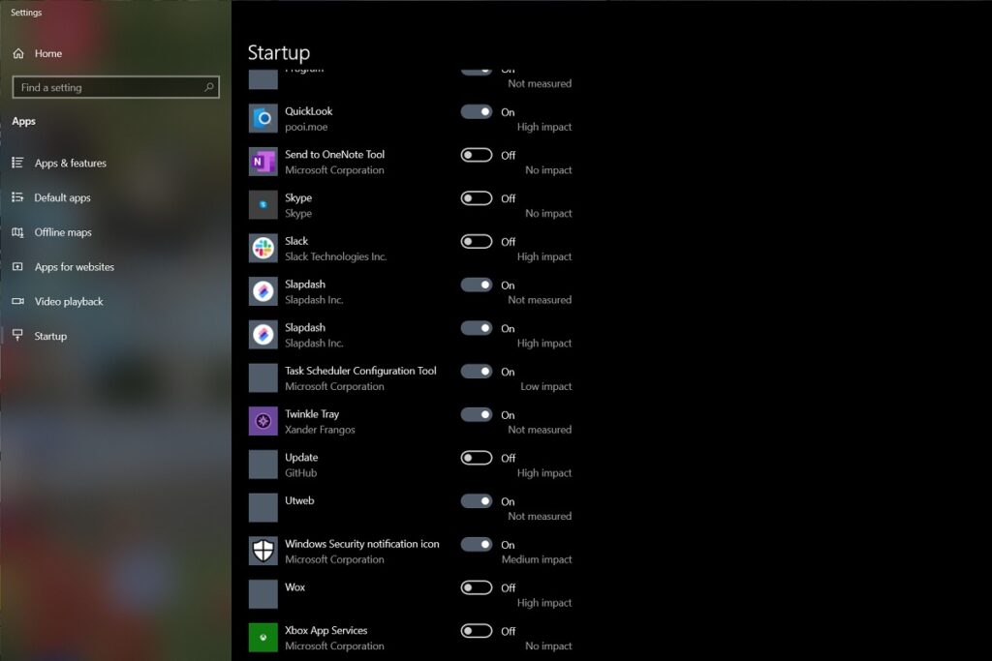
Task: Return to Settings Home
Action: 47,54
